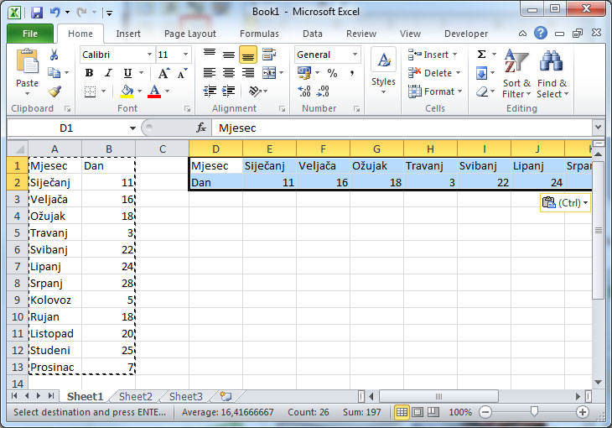Increase font size with Grow Font icon
Screen dimensions: 612x428
[163, 73]
